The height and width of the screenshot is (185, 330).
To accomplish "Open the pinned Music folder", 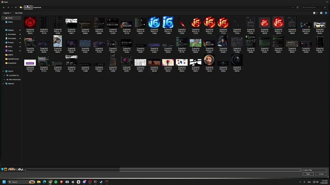I will [x=10, y=47].
